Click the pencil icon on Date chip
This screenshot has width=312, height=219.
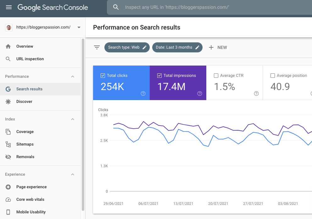pyautogui.click(x=197, y=47)
